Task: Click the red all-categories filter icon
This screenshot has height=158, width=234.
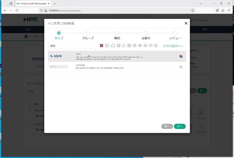Action: pos(102,46)
